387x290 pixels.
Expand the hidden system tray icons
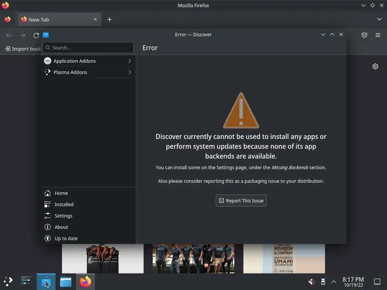[334, 282]
